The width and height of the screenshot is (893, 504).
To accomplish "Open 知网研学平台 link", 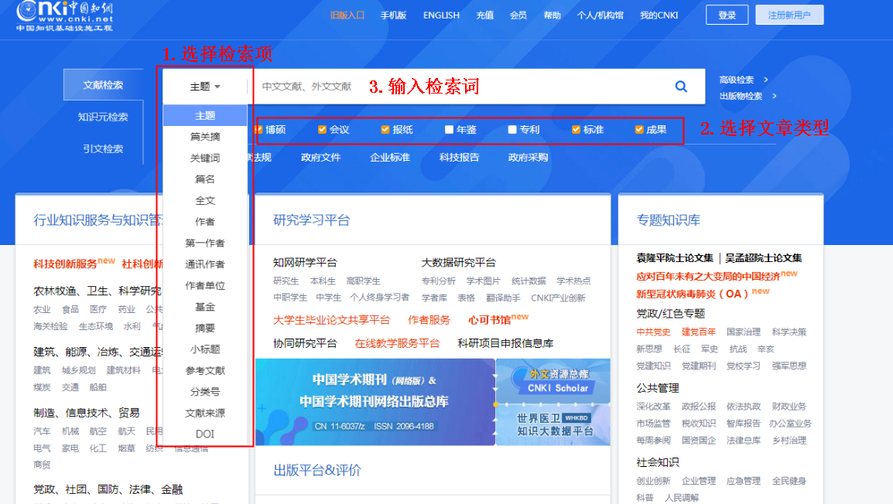I will (305, 262).
